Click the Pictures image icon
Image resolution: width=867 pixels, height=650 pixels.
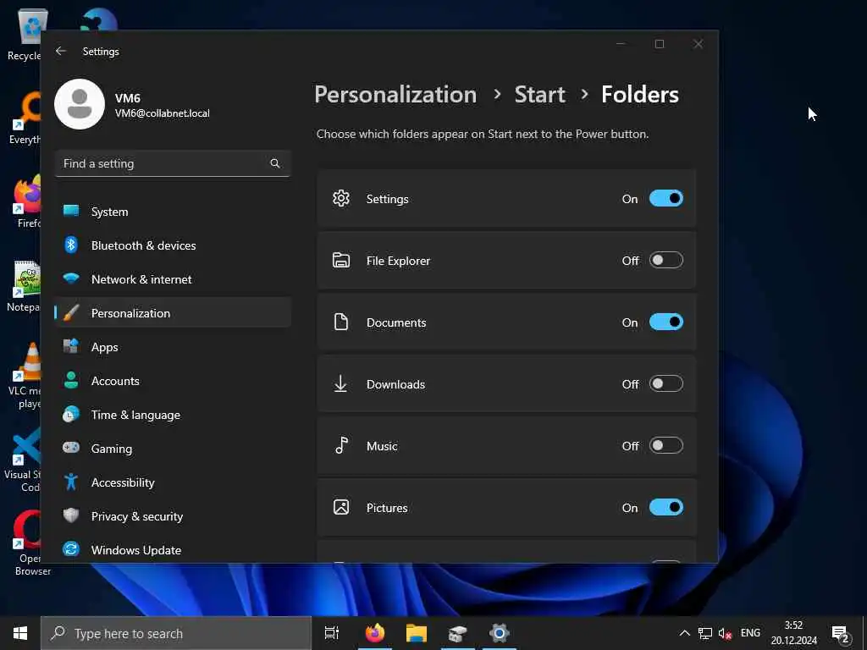[x=341, y=508]
